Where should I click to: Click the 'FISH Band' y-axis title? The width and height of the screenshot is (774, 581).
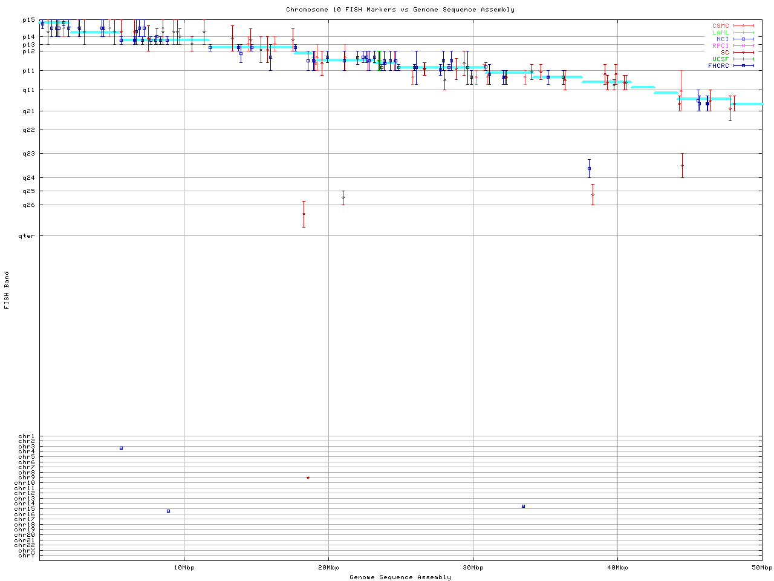pyautogui.click(x=7, y=290)
